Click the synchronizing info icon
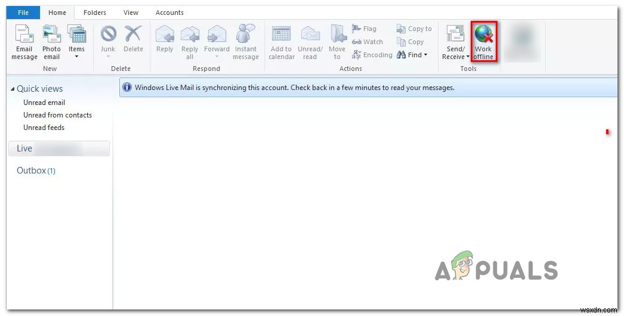The width and height of the screenshot is (624, 316). pyautogui.click(x=127, y=87)
